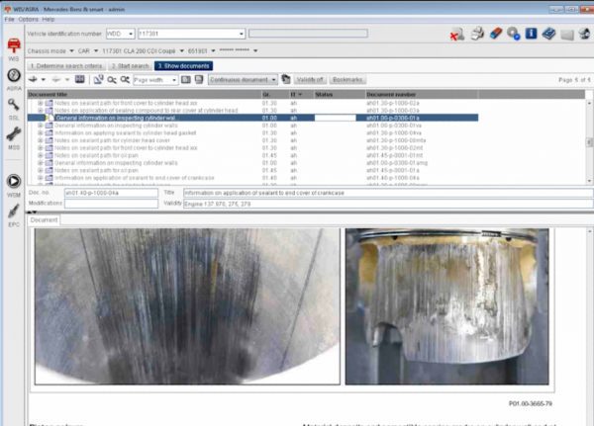Open the WIS module with the red car icon

(14, 46)
